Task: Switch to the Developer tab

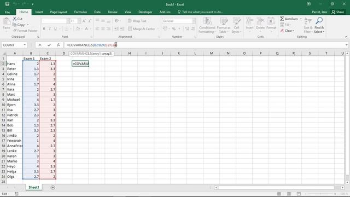Action: coord(145,12)
